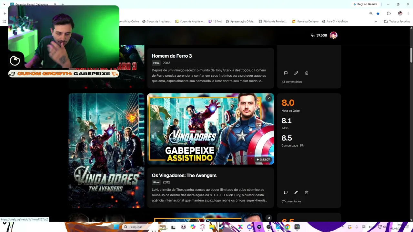
Task: Open the Apresentação Oficia... bookmark
Action: [240, 22]
